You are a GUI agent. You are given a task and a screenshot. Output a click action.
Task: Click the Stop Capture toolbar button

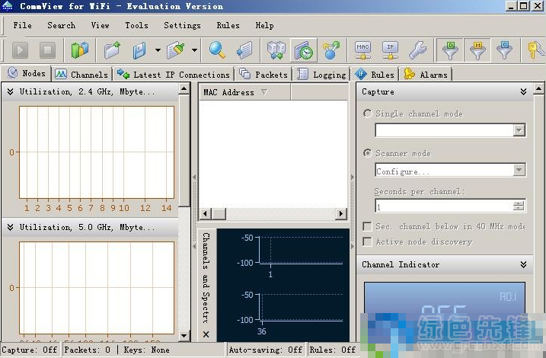point(47,51)
